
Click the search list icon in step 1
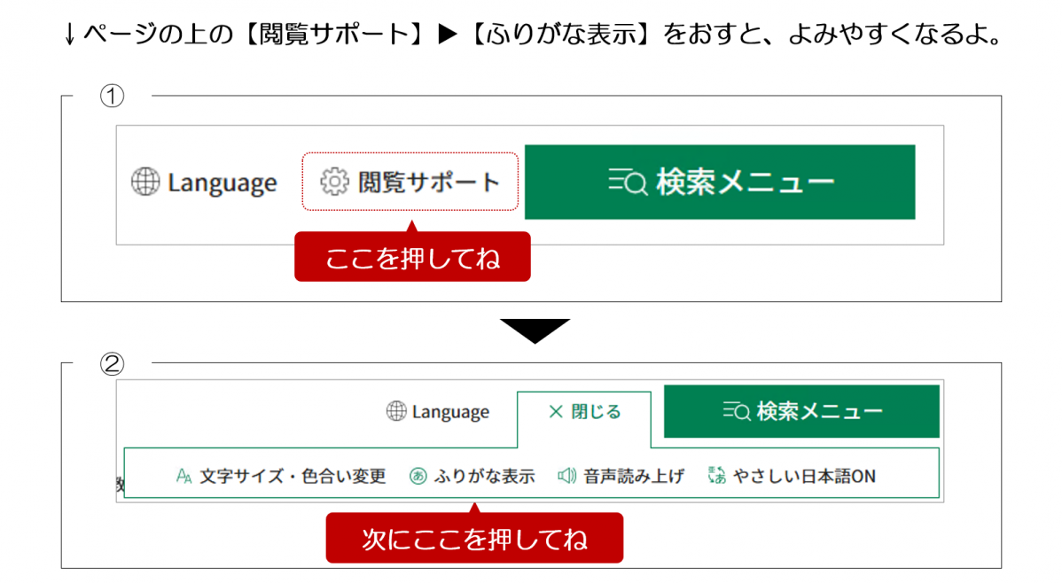pos(628,182)
